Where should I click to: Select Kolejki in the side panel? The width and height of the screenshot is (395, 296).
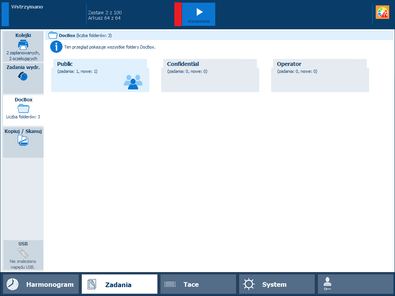[x=23, y=47]
